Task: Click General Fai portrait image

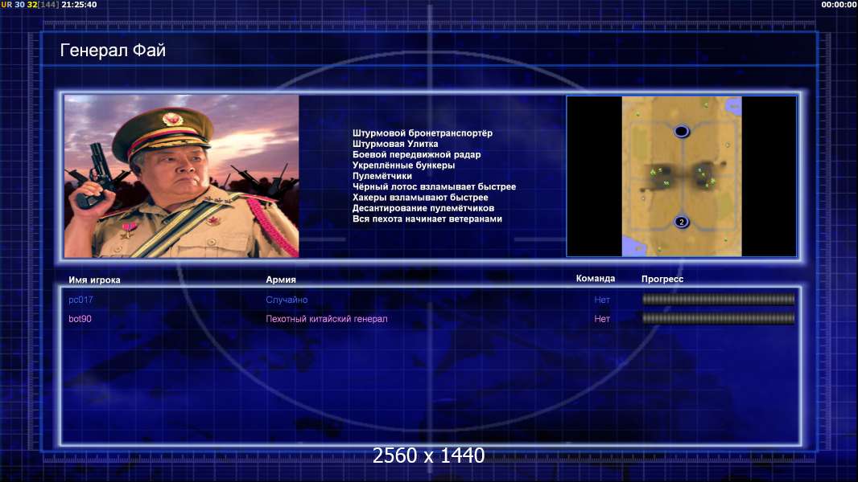Action: [182, 176]
